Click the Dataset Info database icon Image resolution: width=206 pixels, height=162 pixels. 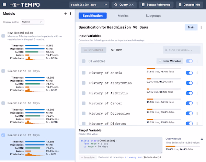[x=180, y=5]
